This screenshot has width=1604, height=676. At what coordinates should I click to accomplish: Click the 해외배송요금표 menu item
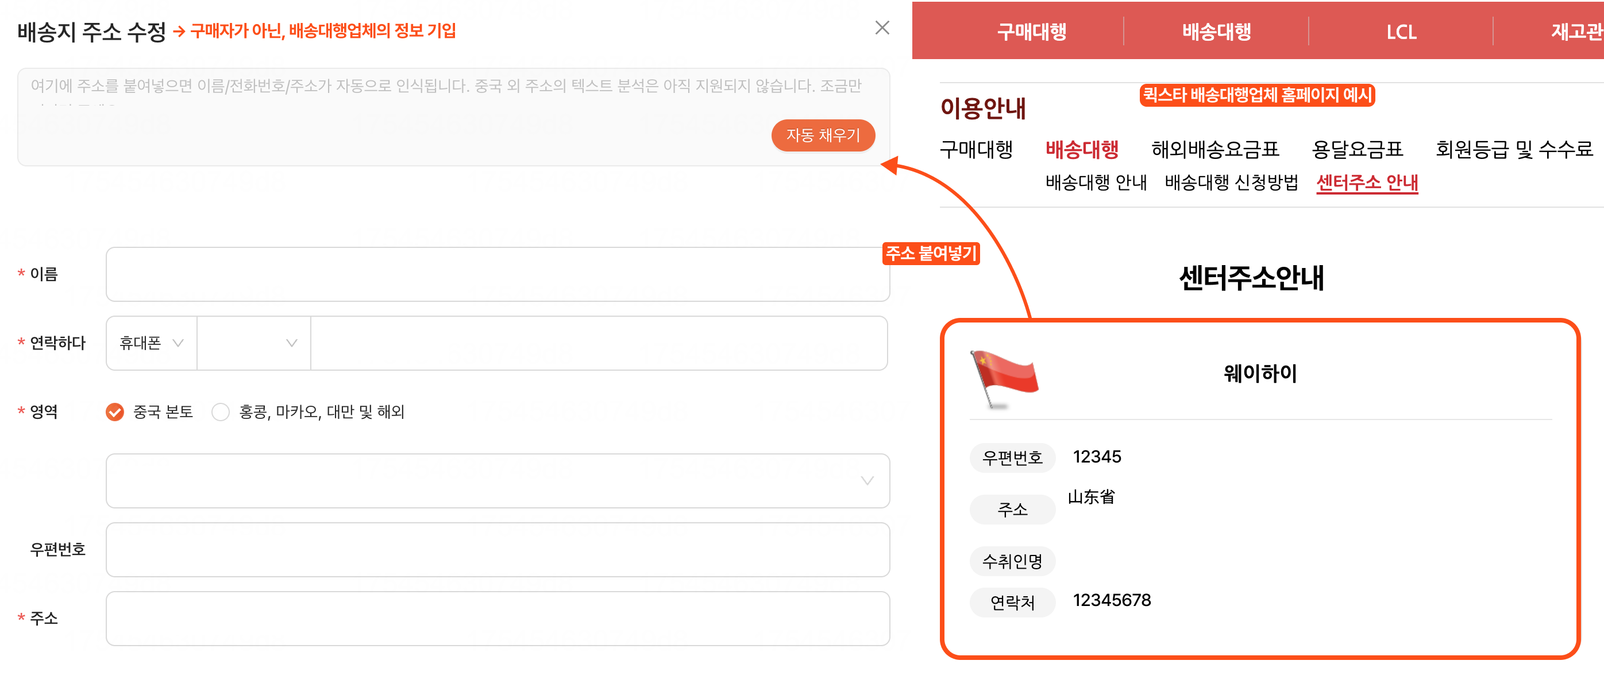click(1214, 149)
